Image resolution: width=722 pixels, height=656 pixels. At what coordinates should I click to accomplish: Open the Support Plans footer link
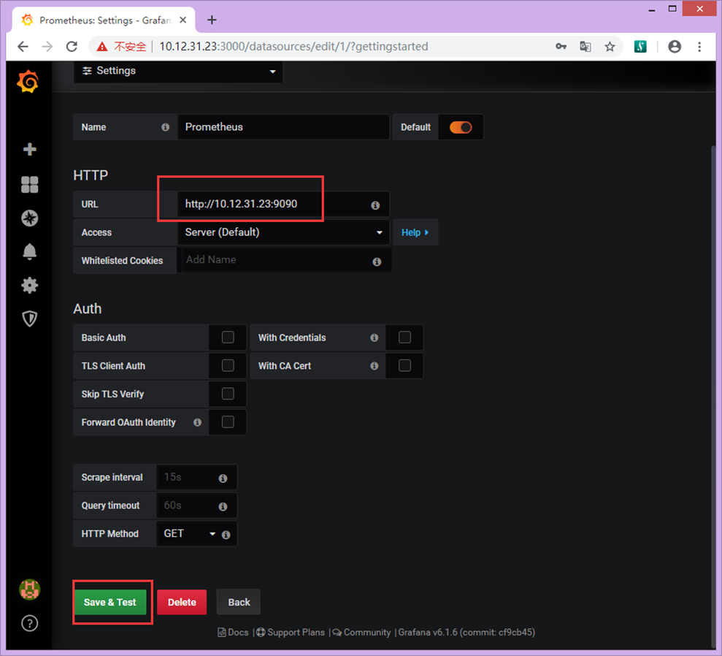click(291, 632)
